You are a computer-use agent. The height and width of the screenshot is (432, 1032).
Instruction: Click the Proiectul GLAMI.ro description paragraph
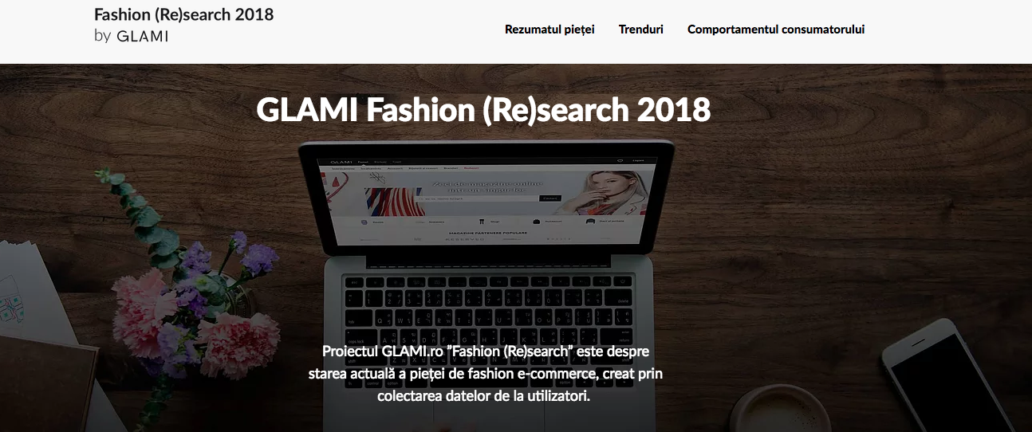point(486,373)
